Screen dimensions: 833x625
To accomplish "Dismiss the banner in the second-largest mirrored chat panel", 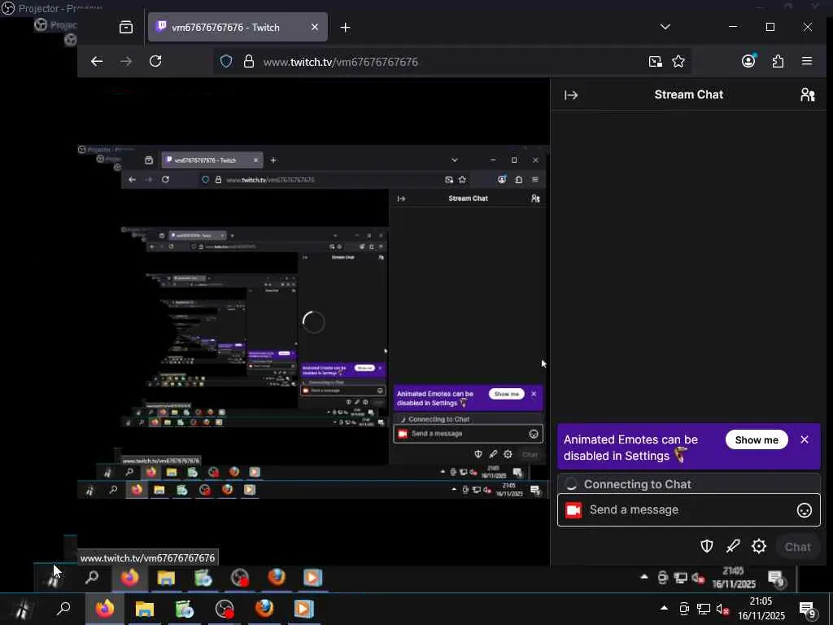I will pyautogui.click(x=534, y=394).
